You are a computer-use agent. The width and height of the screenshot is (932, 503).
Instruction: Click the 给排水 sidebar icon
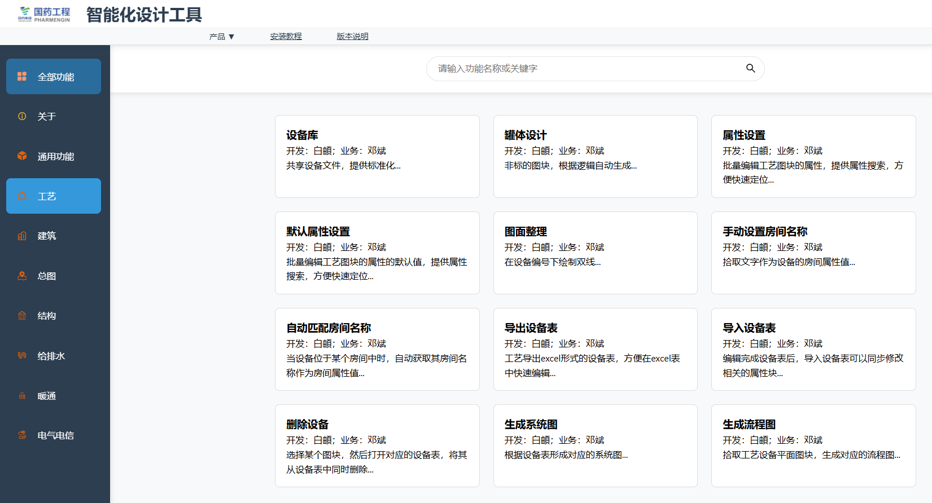tap(22, 355)
